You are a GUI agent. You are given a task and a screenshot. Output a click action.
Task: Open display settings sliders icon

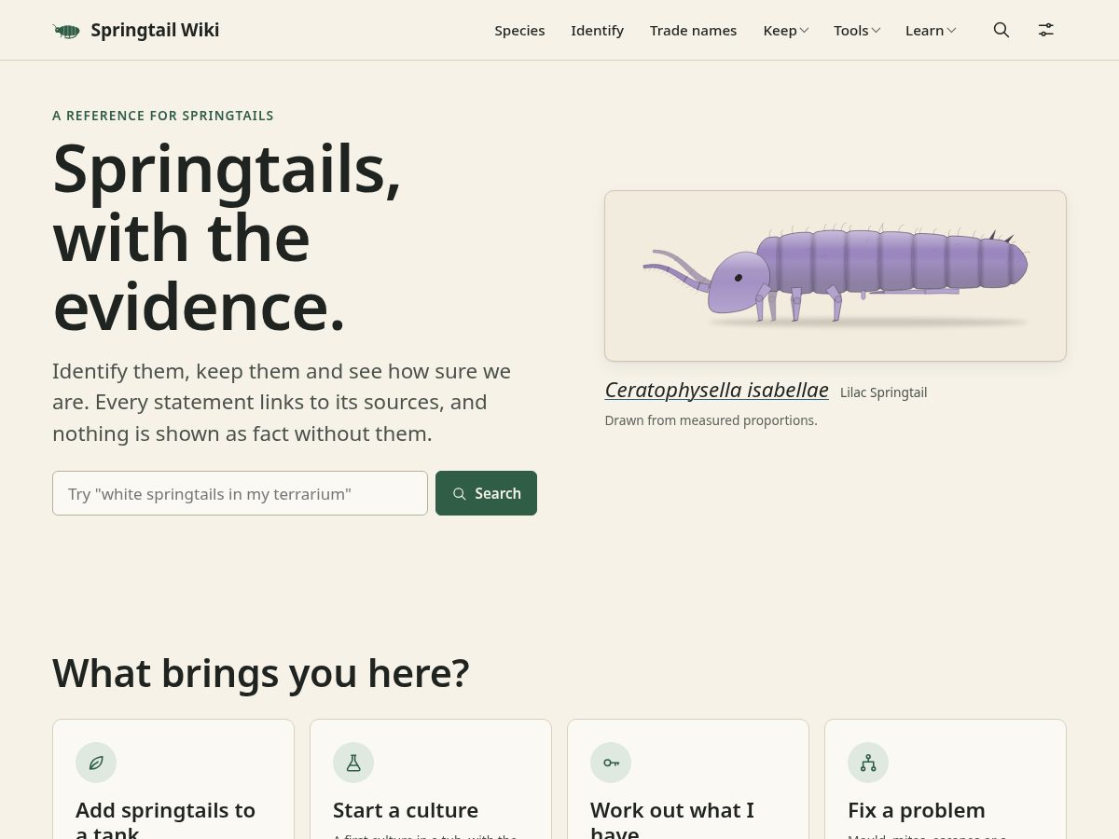(x=1046, y=30)
